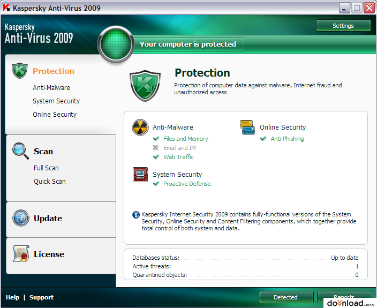Viewport: 377px width, 308px height.
Task: Click the Quarantined objects count '0'
Action: click(x=357, y=275)
